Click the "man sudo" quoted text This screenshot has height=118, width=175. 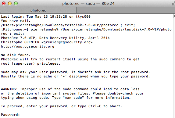click(x=73, y=98)
